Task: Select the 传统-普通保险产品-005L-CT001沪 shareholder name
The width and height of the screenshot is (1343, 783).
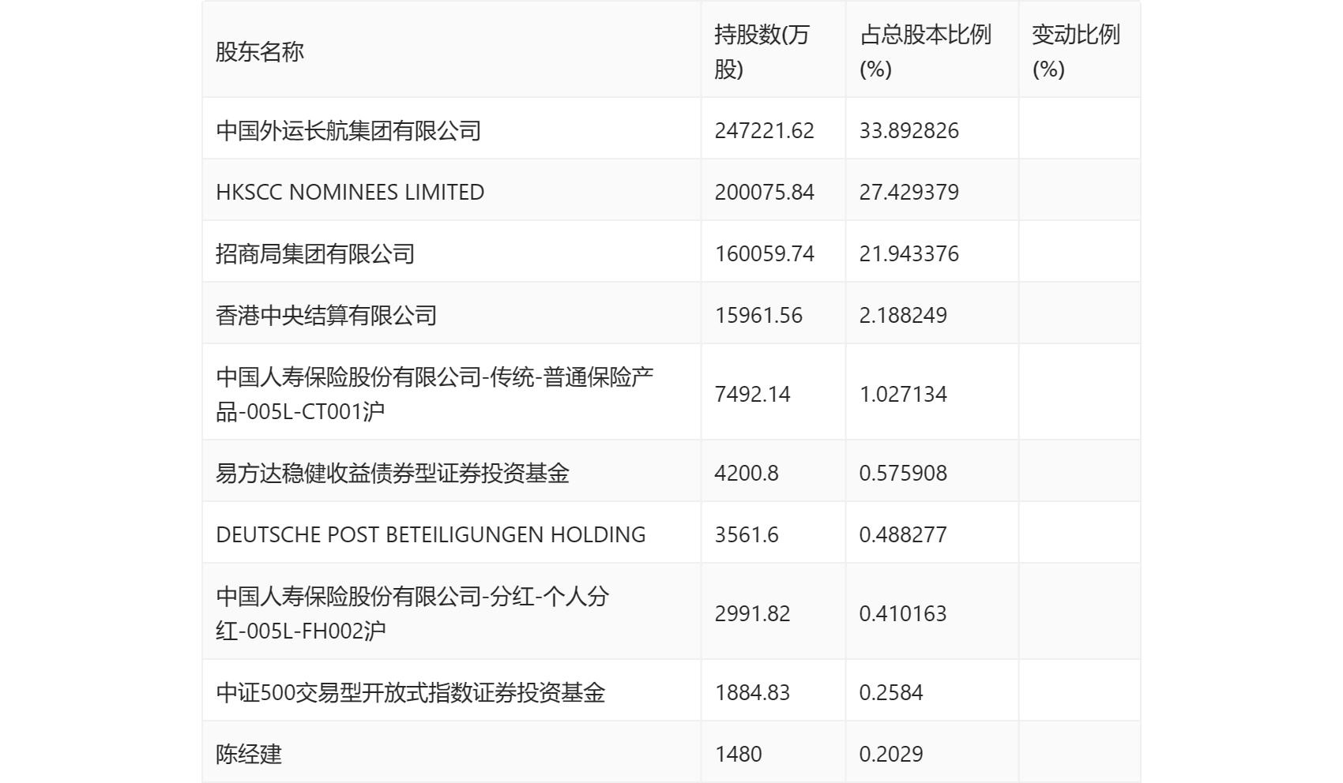Action: [x=434, y=394]
